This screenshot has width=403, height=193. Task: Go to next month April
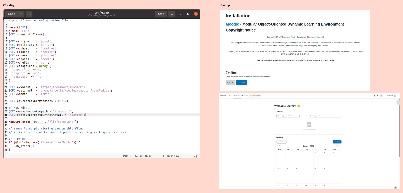tap(338, 146)
